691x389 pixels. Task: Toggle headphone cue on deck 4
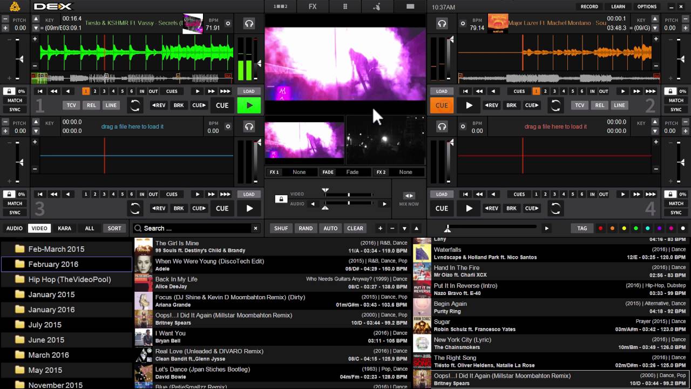coord(442,126)
